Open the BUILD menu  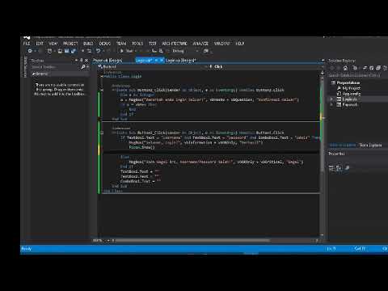coord(88,44)
